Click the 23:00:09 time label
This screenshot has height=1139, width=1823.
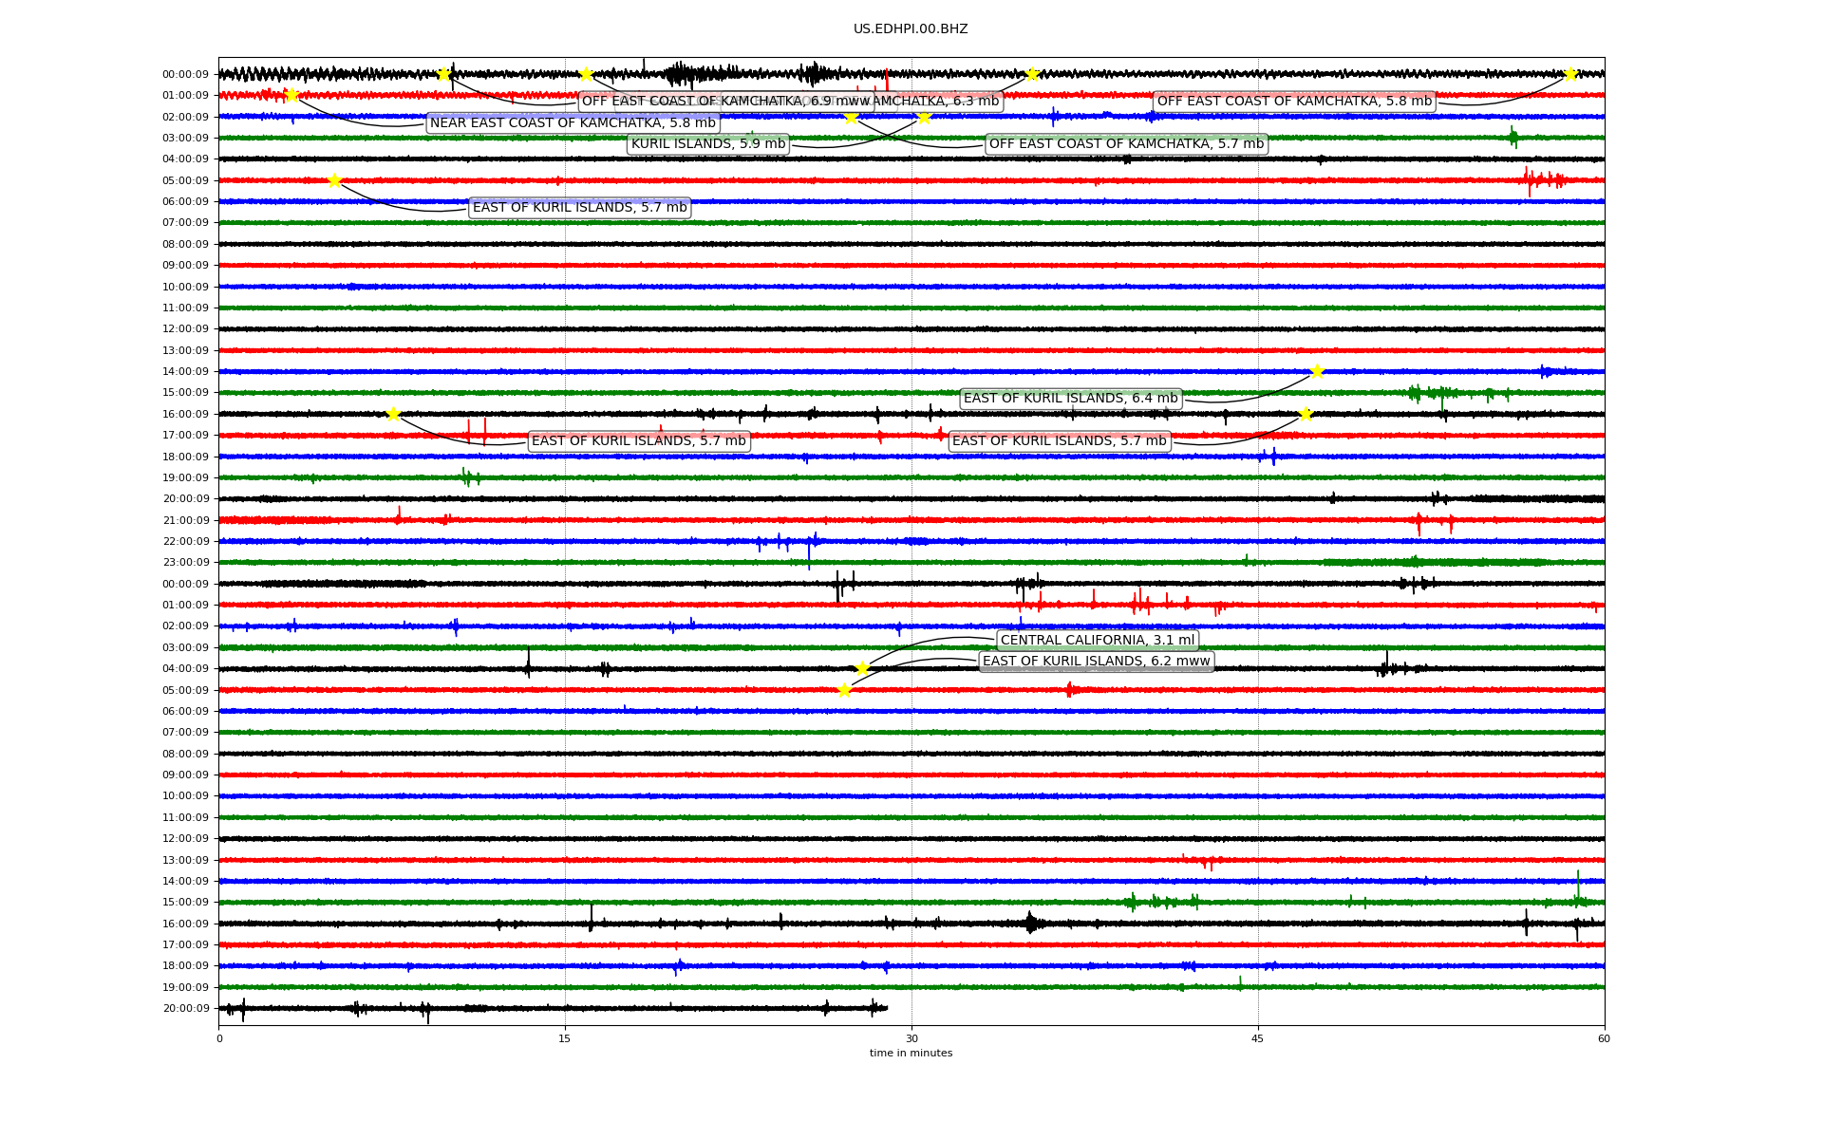click(x=185, y=563)
